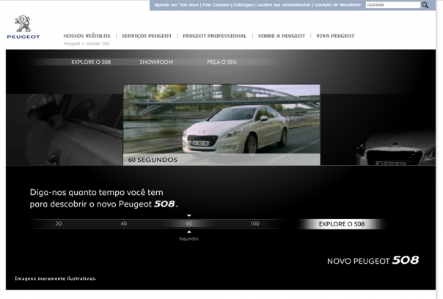Click Peugeot breadcrumb link
Screen dimensions: 443x299
[x=72, y=43]
